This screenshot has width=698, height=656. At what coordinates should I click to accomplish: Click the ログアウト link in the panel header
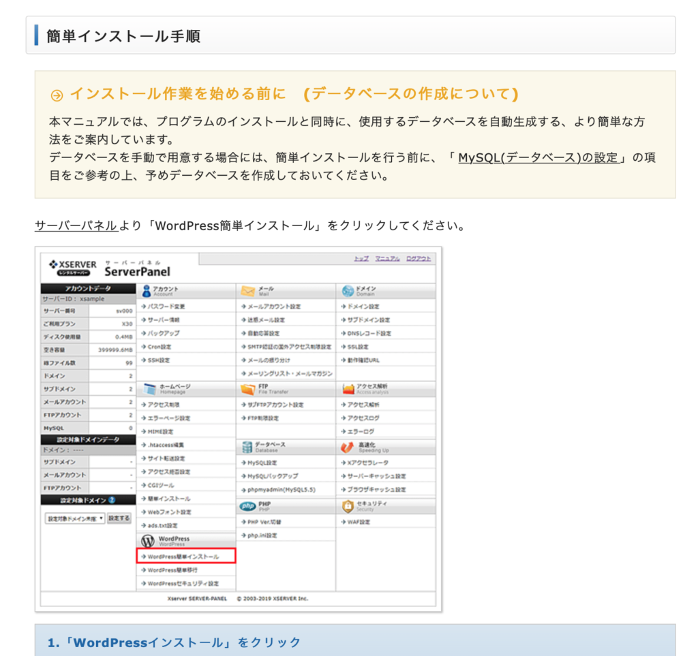pyautogui.click(x=419, y=258)
